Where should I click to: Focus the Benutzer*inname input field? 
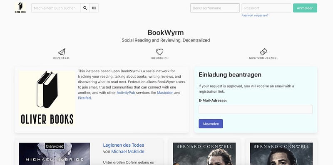pos(215,8)
